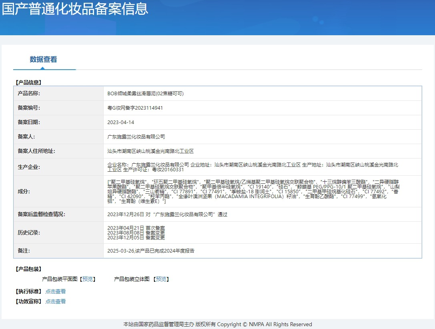Open 点击查看 link beside 执行标准
The image size is (435, 329).
56,291
